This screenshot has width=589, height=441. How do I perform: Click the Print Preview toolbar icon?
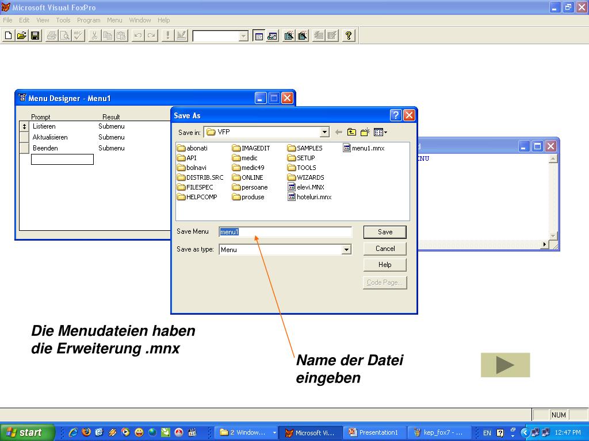65,36
